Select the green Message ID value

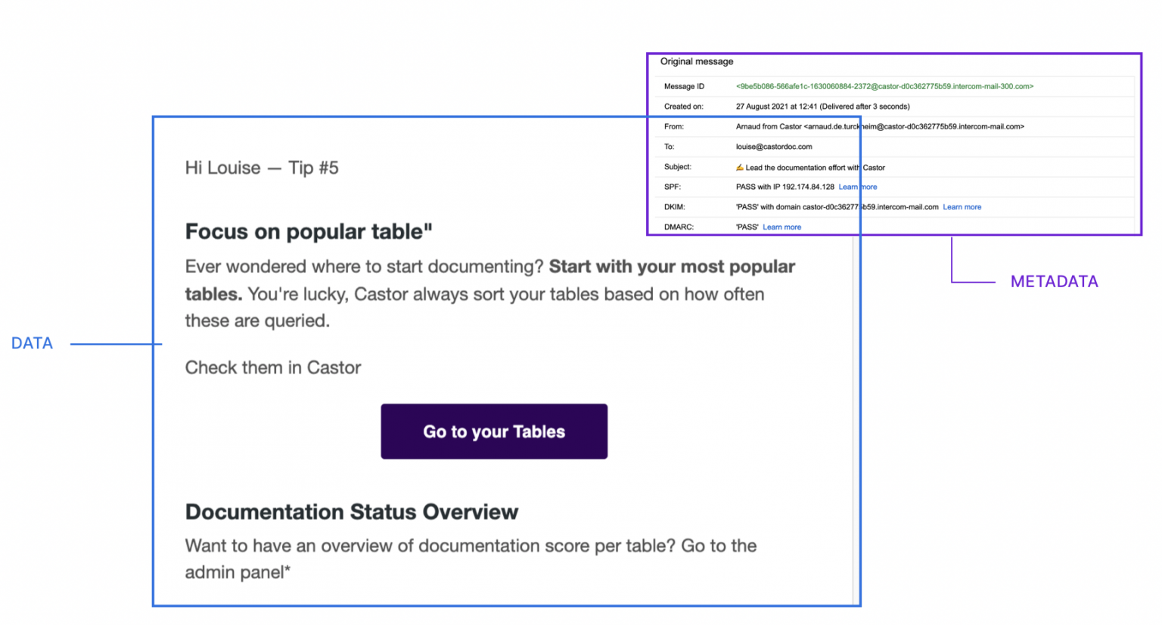[884, 86]
